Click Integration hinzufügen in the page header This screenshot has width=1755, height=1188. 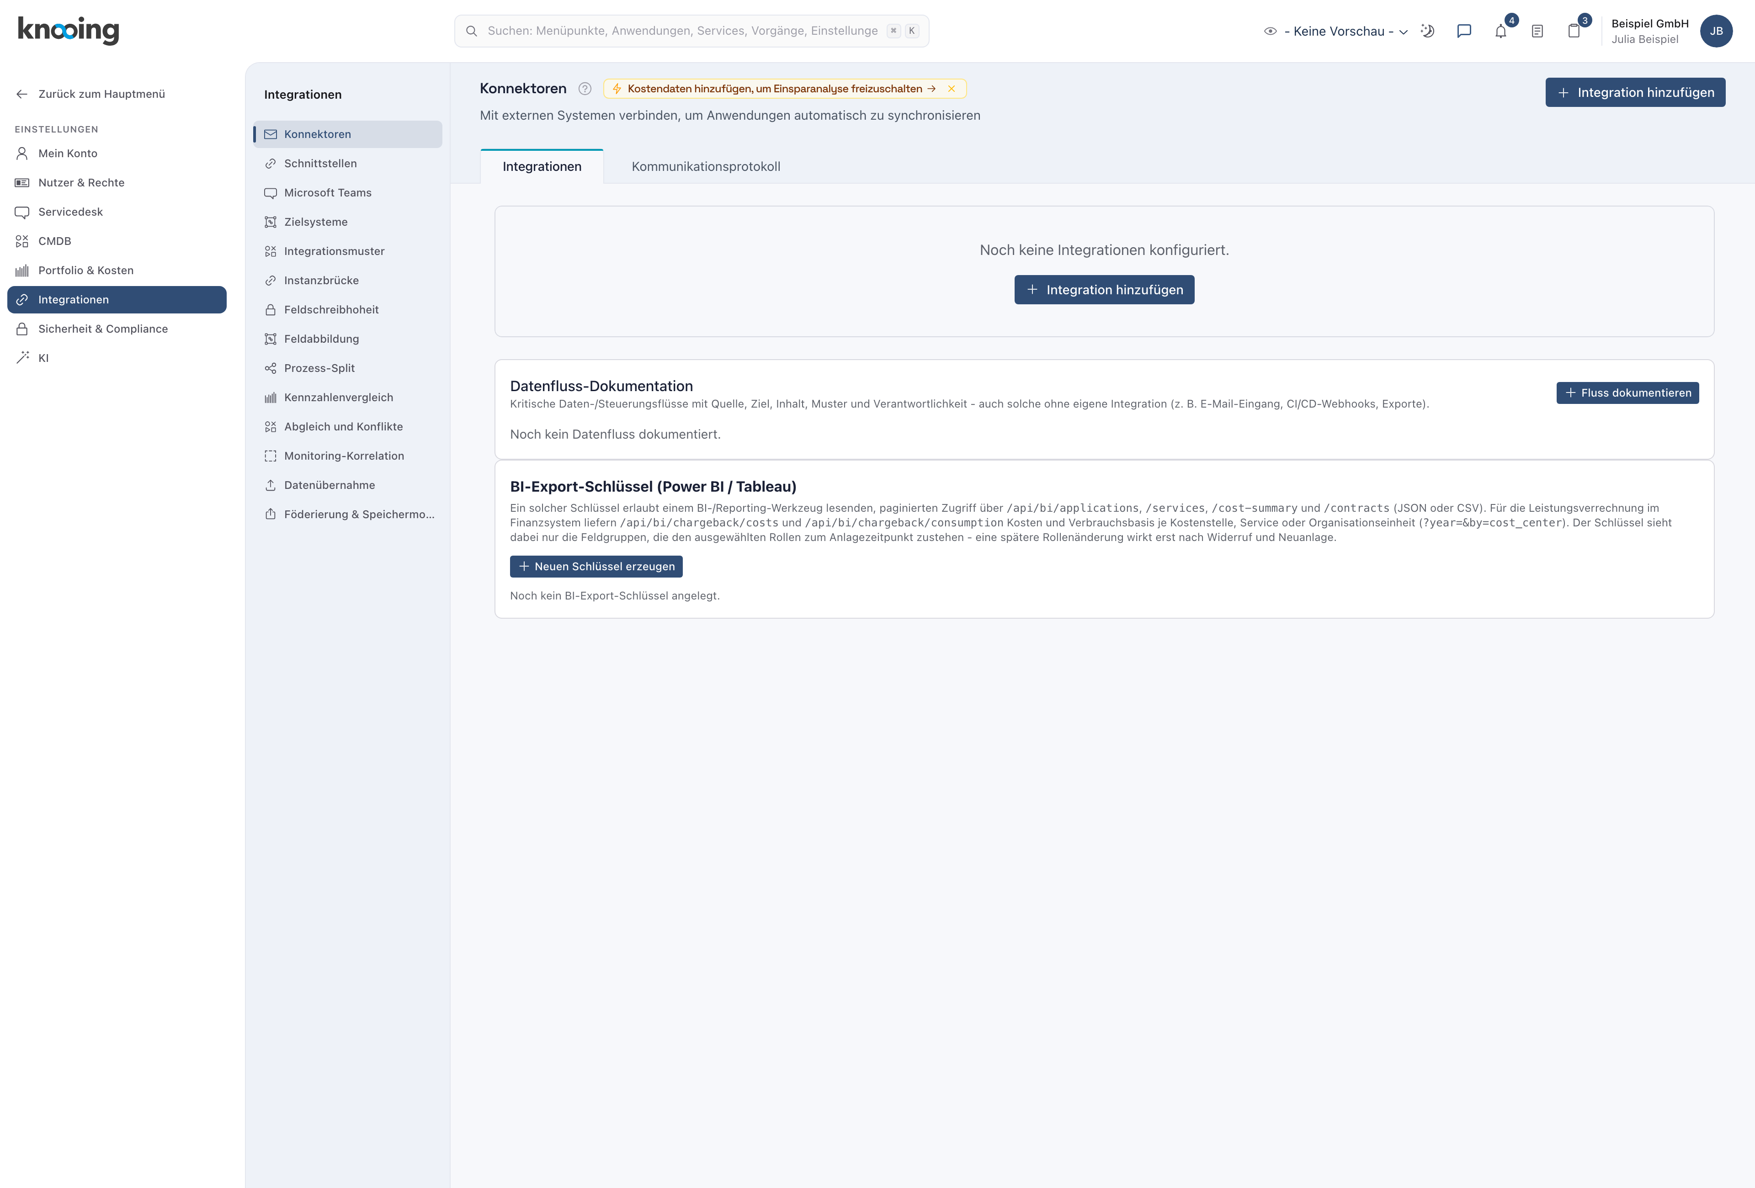coord(1635,92)
